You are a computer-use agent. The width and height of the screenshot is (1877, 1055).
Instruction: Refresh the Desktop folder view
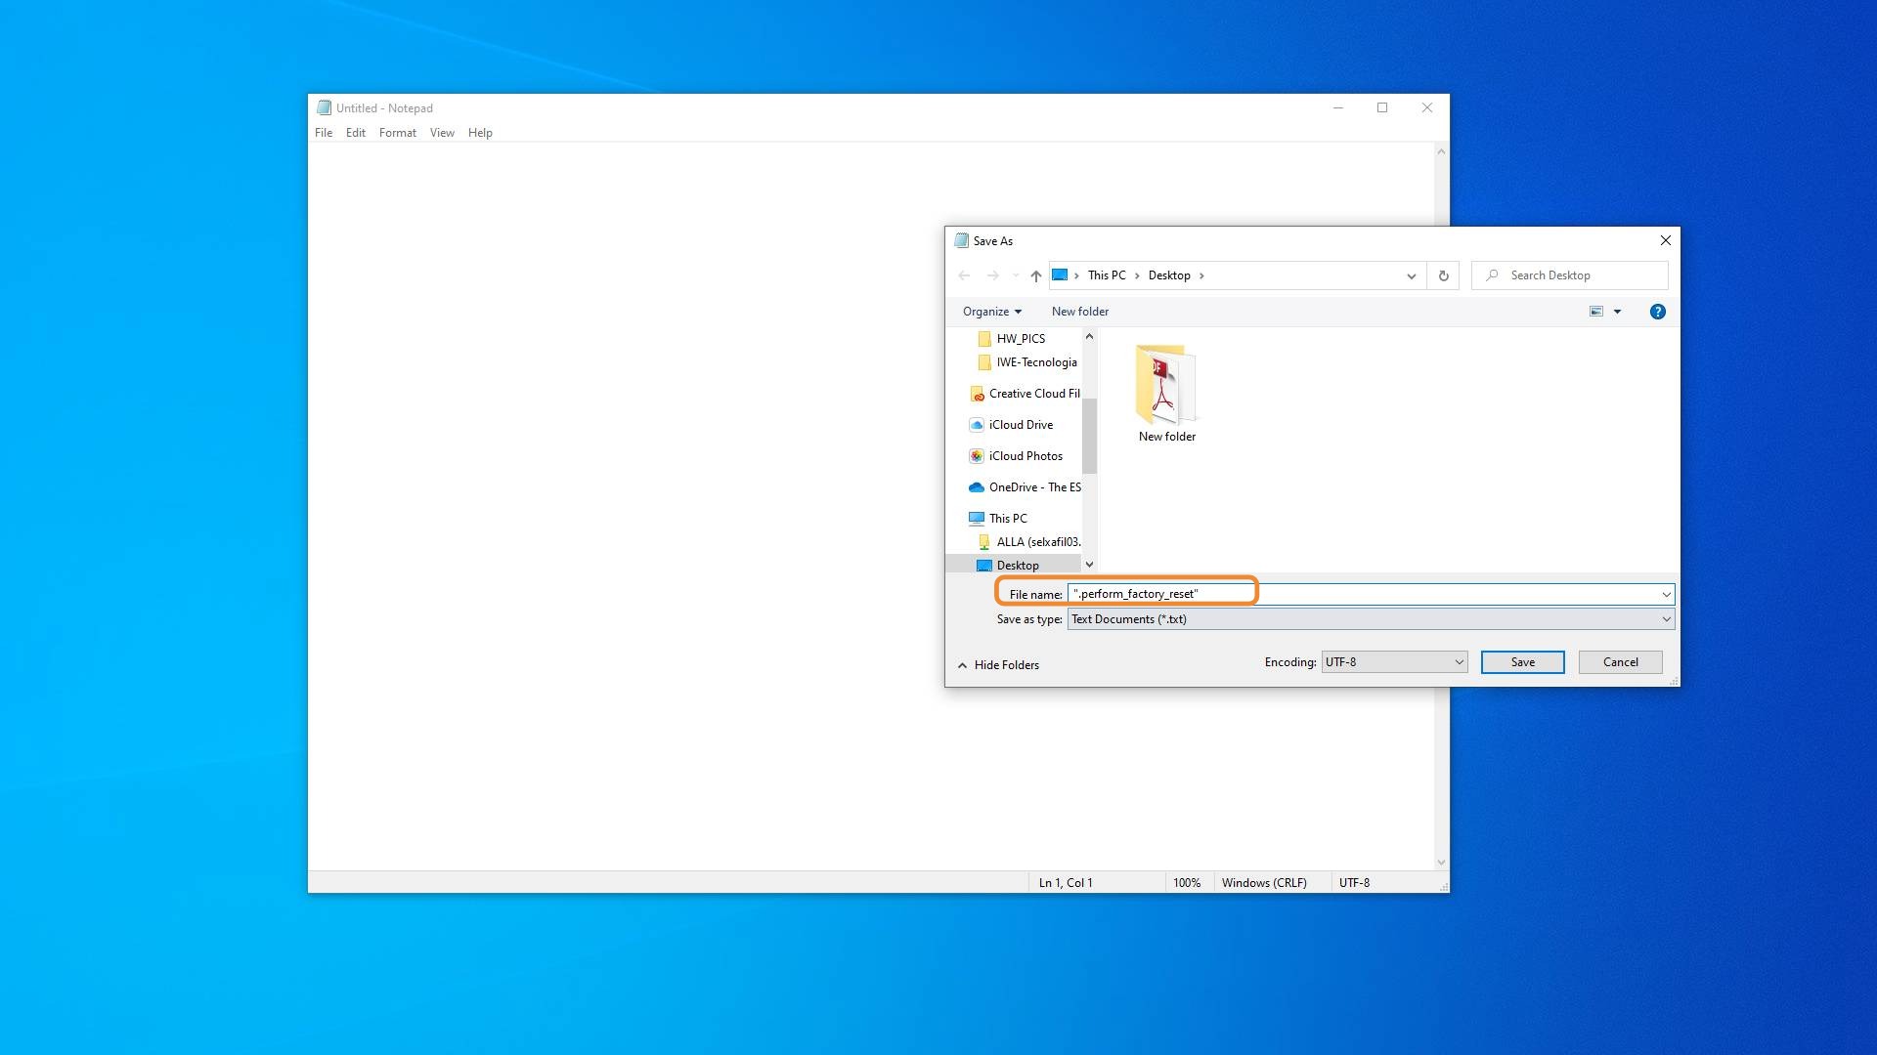point(1443,275)
